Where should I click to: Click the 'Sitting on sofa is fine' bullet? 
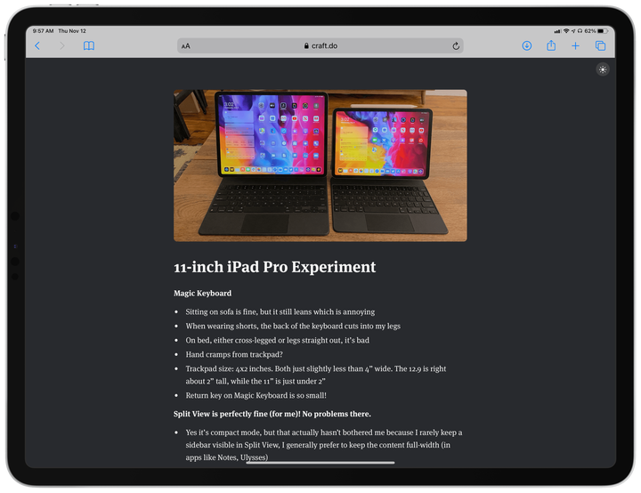tap(280, 311)
